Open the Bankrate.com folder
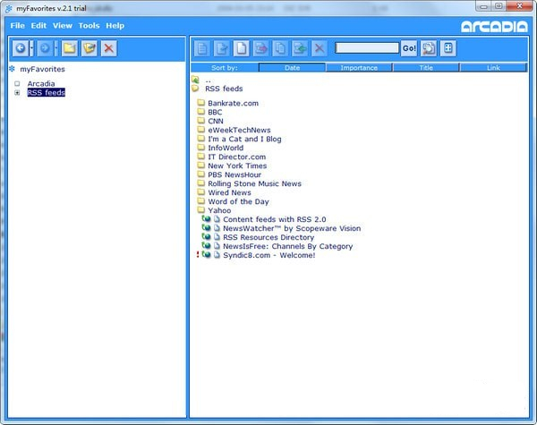This screenshot has height=425, width=537. click(x=234, y=103)
